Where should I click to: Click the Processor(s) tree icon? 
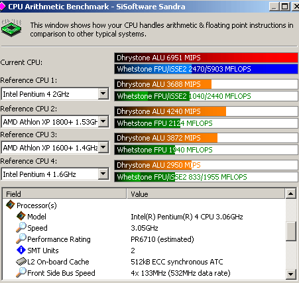coord(10,205)
